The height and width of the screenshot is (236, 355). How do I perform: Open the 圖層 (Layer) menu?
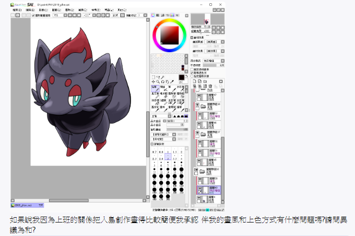56,10
